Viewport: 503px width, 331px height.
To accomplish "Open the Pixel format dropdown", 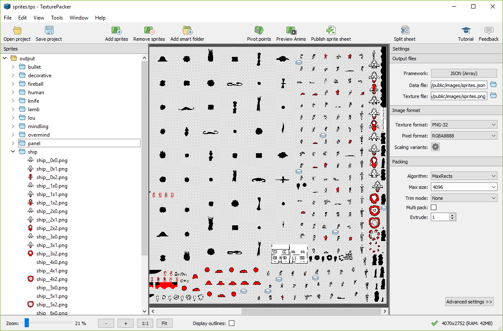I will pyautogui.click(x=464, y=136).
